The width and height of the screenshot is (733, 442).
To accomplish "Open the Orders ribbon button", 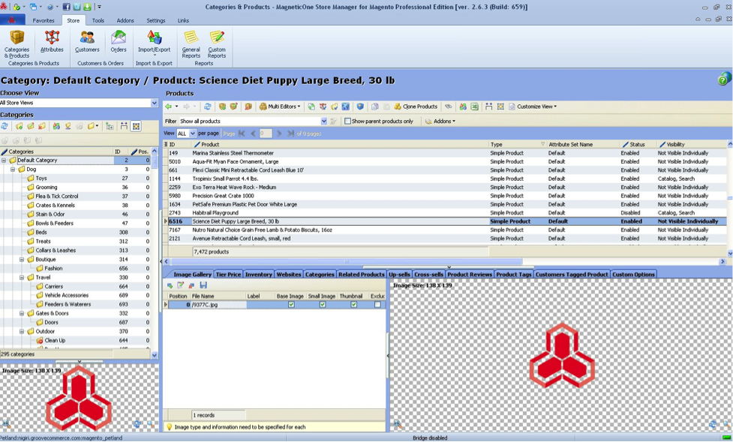I will click(x=119, y=41).
